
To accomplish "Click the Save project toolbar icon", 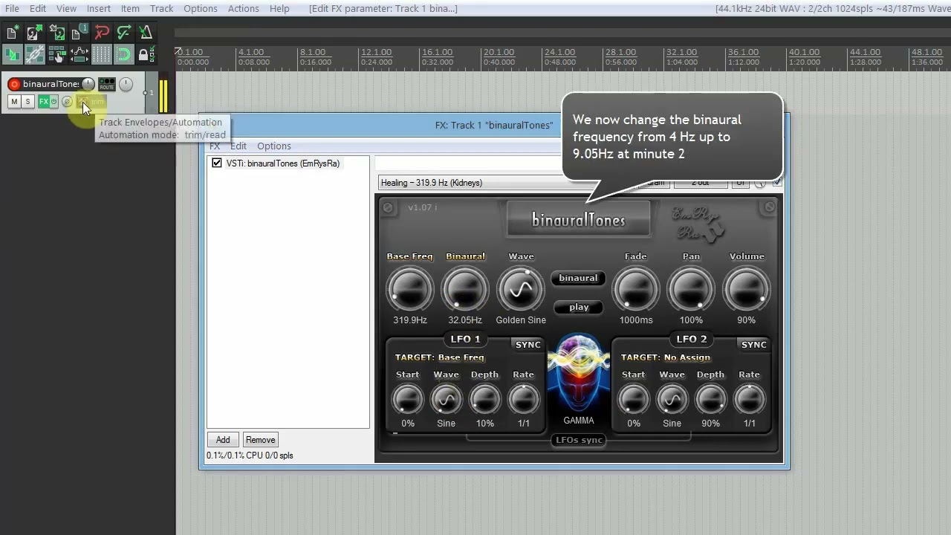I will point(57,32).
